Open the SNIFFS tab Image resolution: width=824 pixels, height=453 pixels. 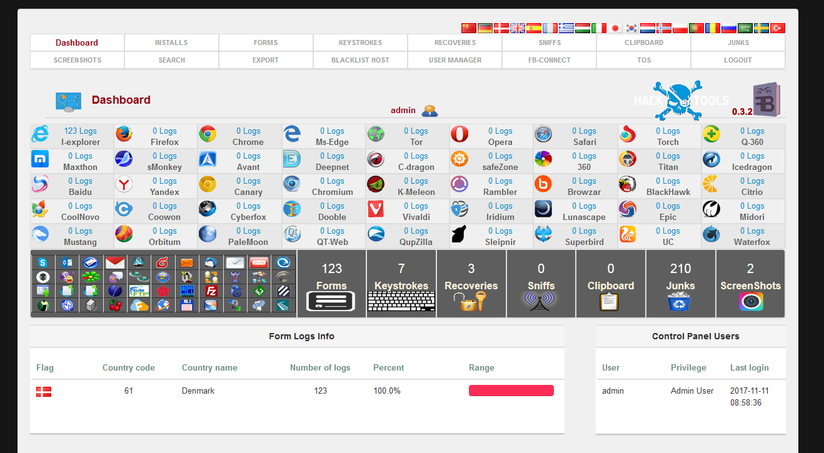[x=550, y=42]
